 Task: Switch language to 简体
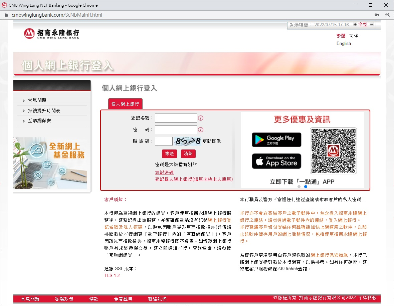click(x=354, y=36)
